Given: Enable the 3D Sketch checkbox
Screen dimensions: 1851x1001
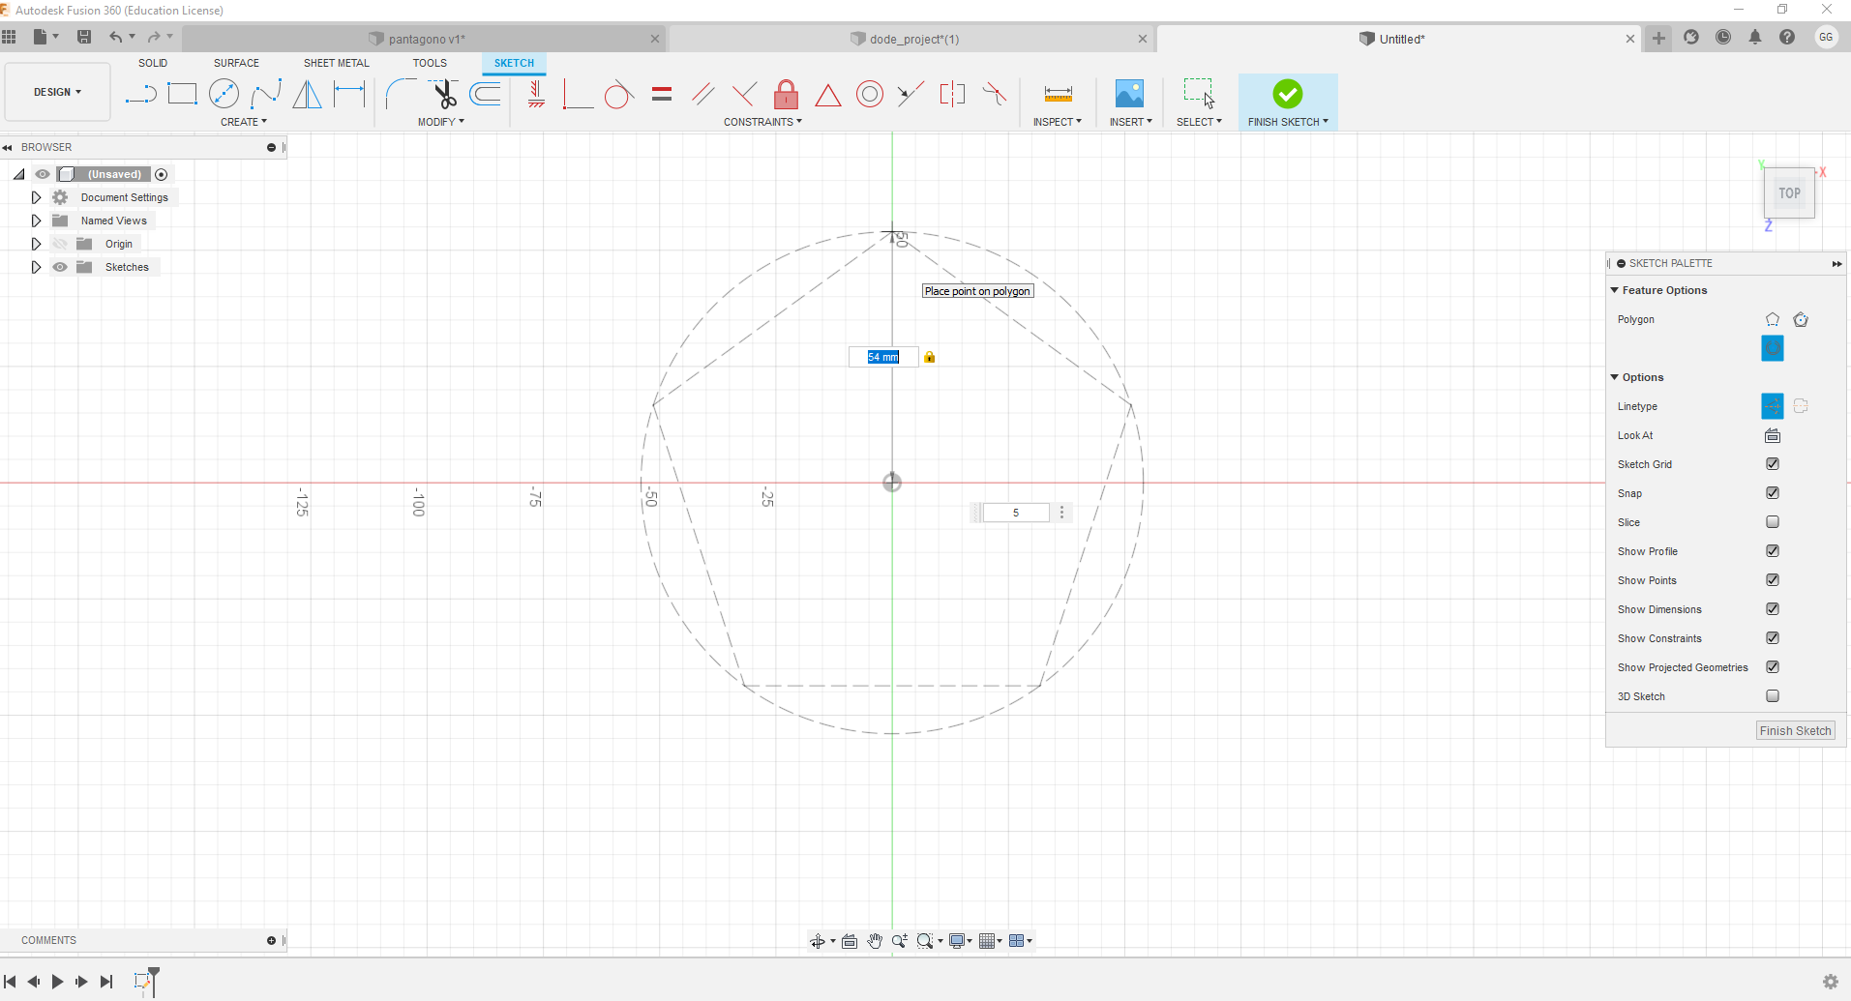Looking at the screenshot, I should [x=1772, y=696].
